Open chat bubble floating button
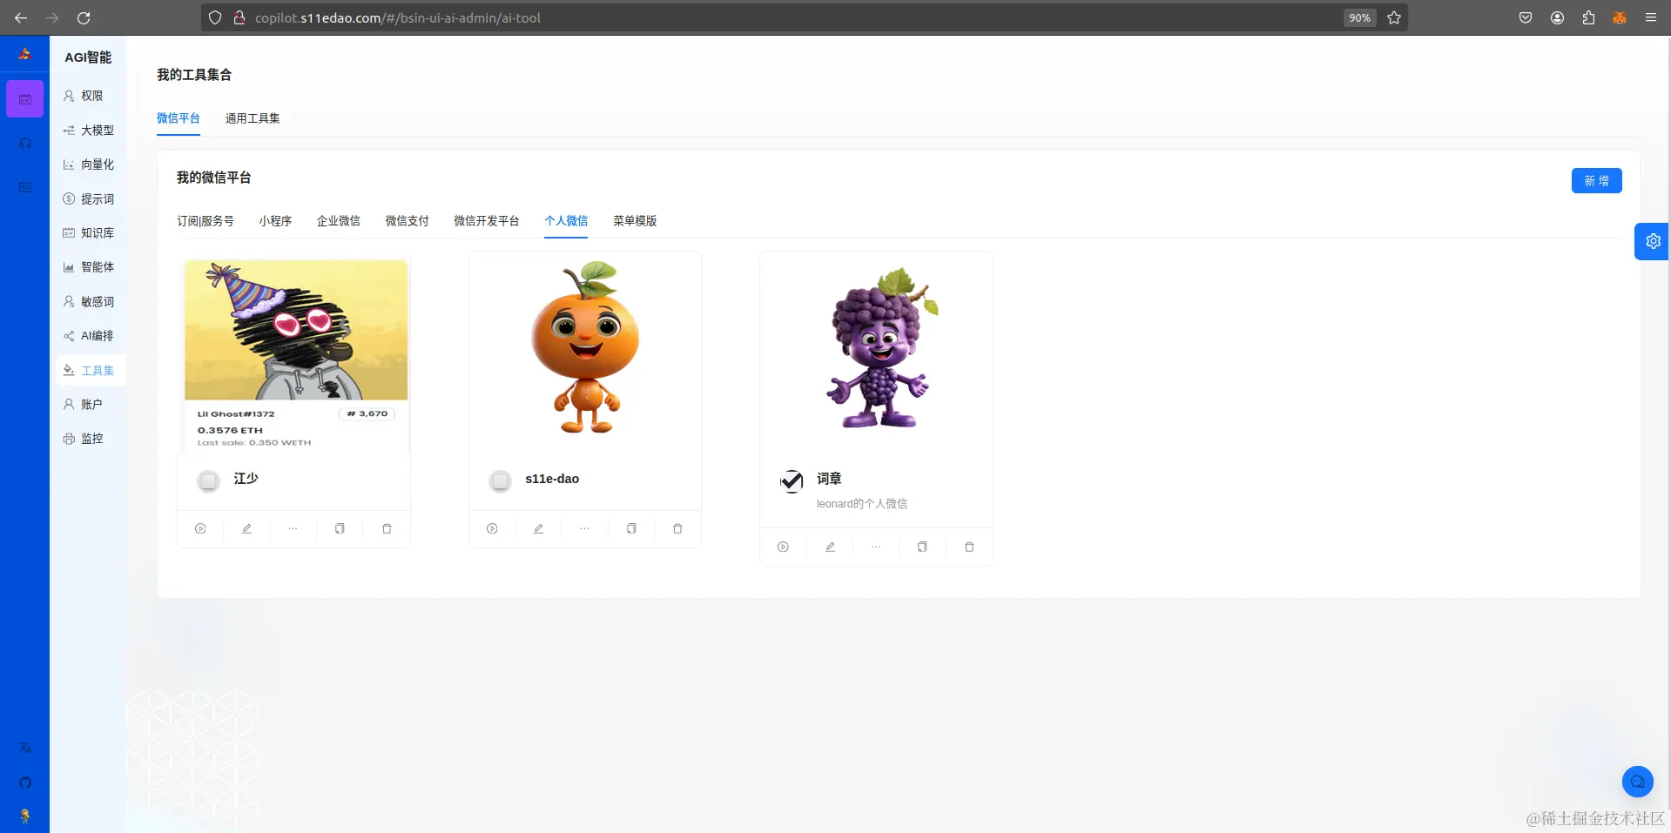 tap(1637, 782)
